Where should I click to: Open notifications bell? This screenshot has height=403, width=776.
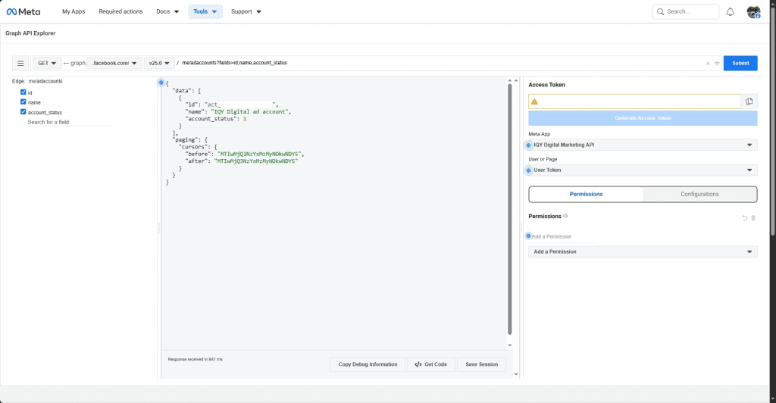point(730,12)
